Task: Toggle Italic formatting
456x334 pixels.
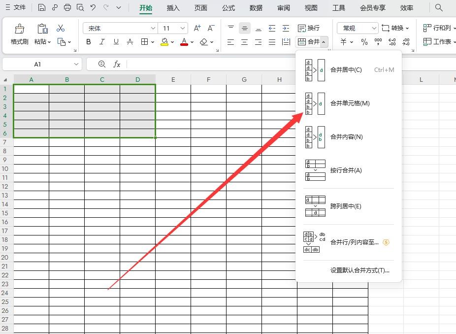Action: coord(102,42)
